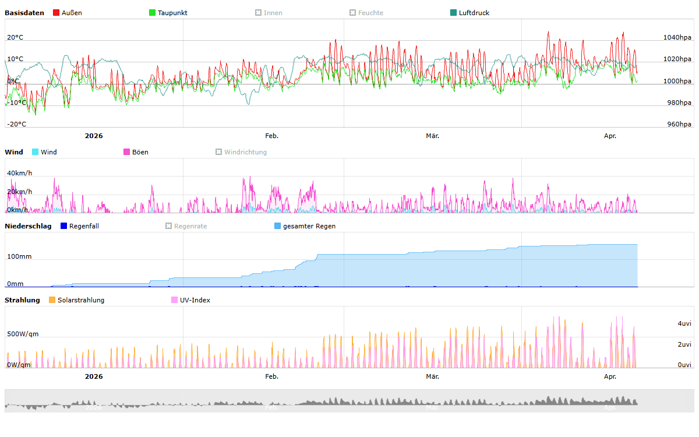699x437 pixels.
Task: Hide the green Taupunkt series
Action: 168,13
